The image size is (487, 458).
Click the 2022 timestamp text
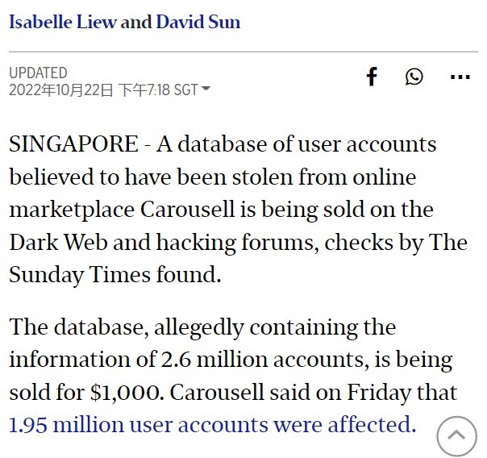(x=102, y=90)
